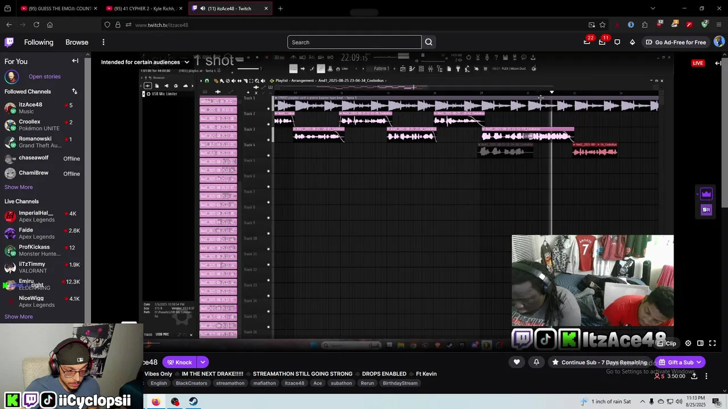Open Windows notification center icon
This screenshot has width=728, height=409.
coord(716,402)
